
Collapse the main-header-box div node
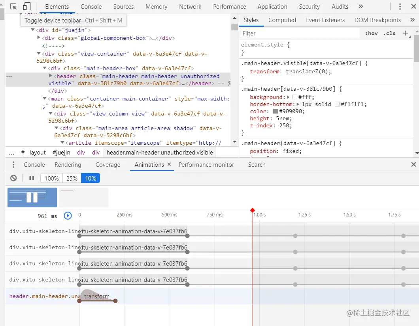(45, 68)
